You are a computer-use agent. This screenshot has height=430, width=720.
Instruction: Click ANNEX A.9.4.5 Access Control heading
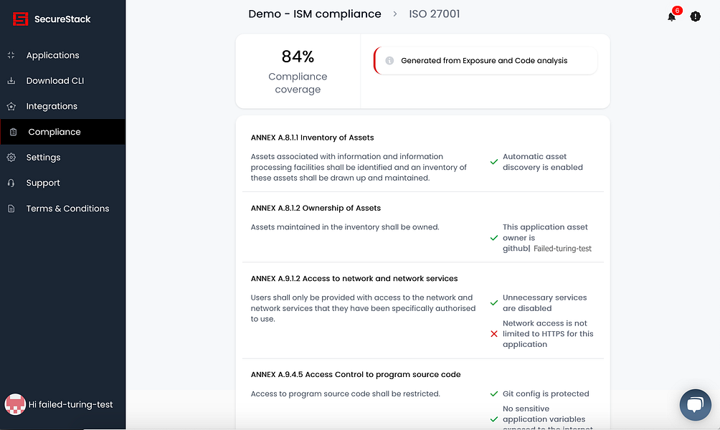click(x=356, y=375)
